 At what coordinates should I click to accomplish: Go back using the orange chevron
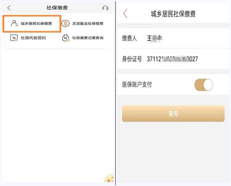coord(125,14)
